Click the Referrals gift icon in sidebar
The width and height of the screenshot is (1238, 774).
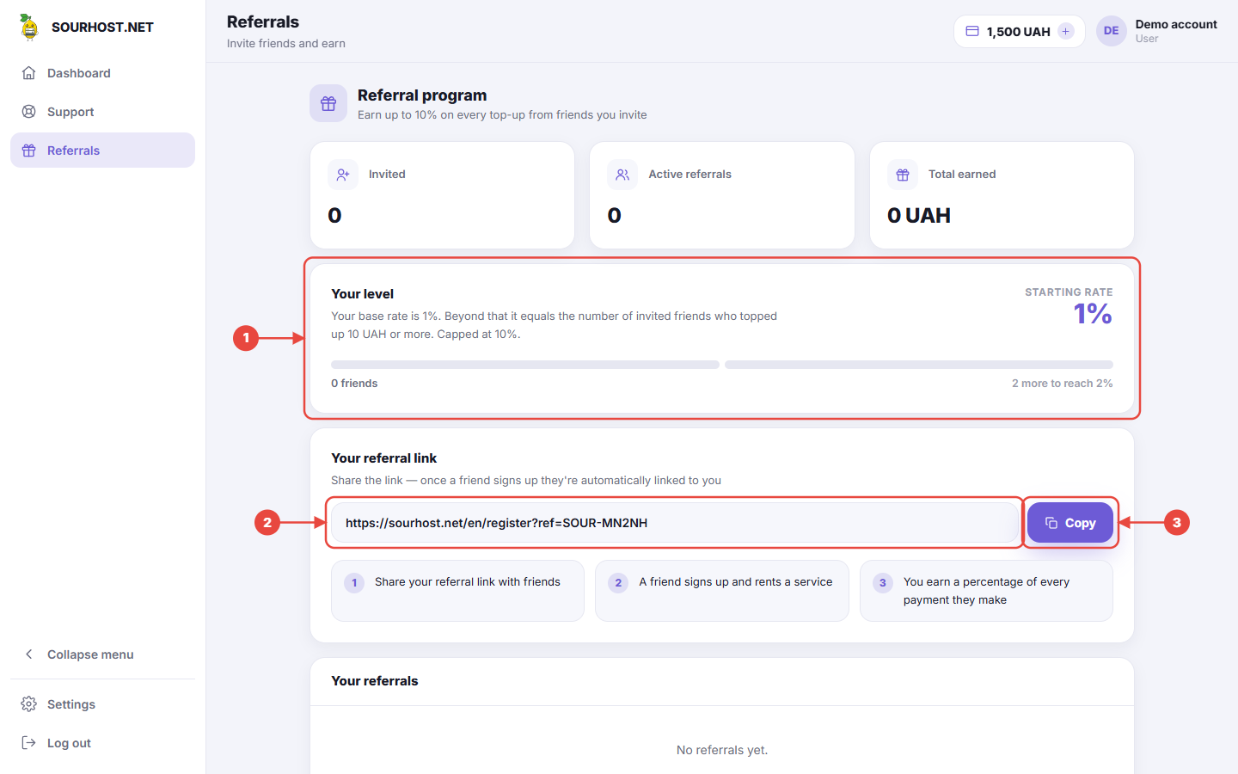pyautogui.click(x=29, y=150)
